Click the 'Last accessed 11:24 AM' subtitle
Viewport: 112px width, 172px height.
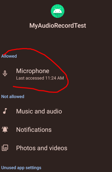(x=40, y=78)
